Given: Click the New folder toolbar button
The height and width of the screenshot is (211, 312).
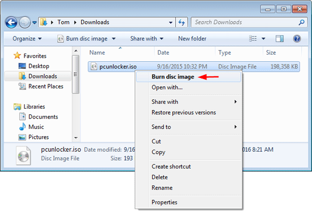Looking at the screenshot, I should pyautogui.click(x=192, y=38).
